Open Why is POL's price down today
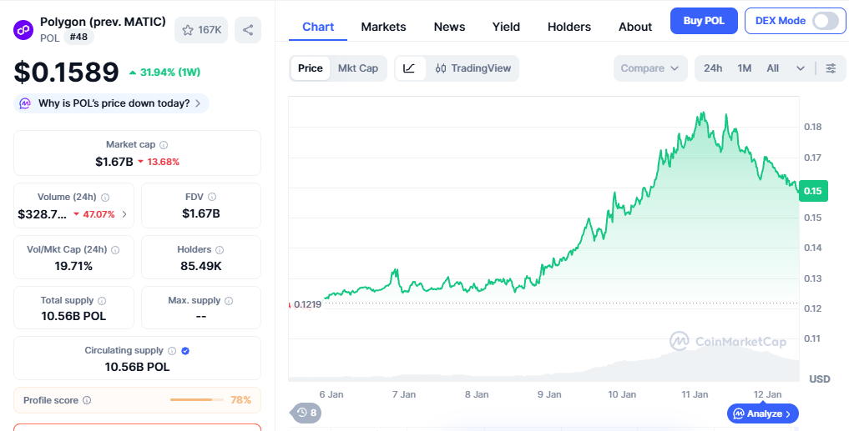 click(x=112, y=103)
